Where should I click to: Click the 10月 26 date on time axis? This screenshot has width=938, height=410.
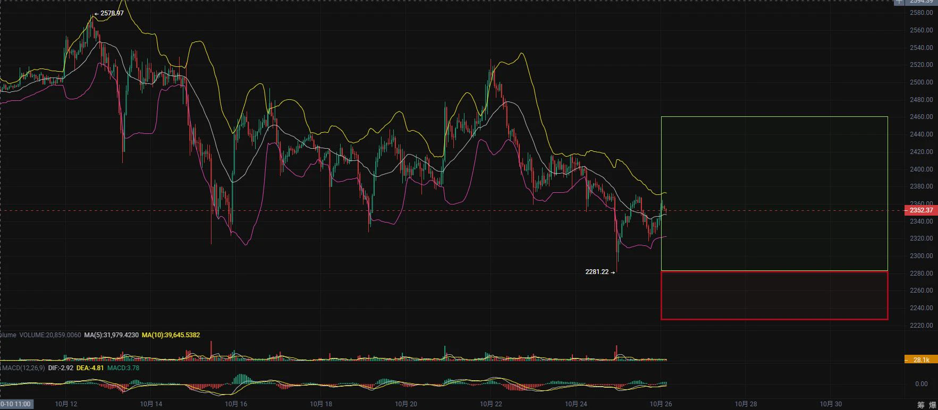[x=661, y=404]
